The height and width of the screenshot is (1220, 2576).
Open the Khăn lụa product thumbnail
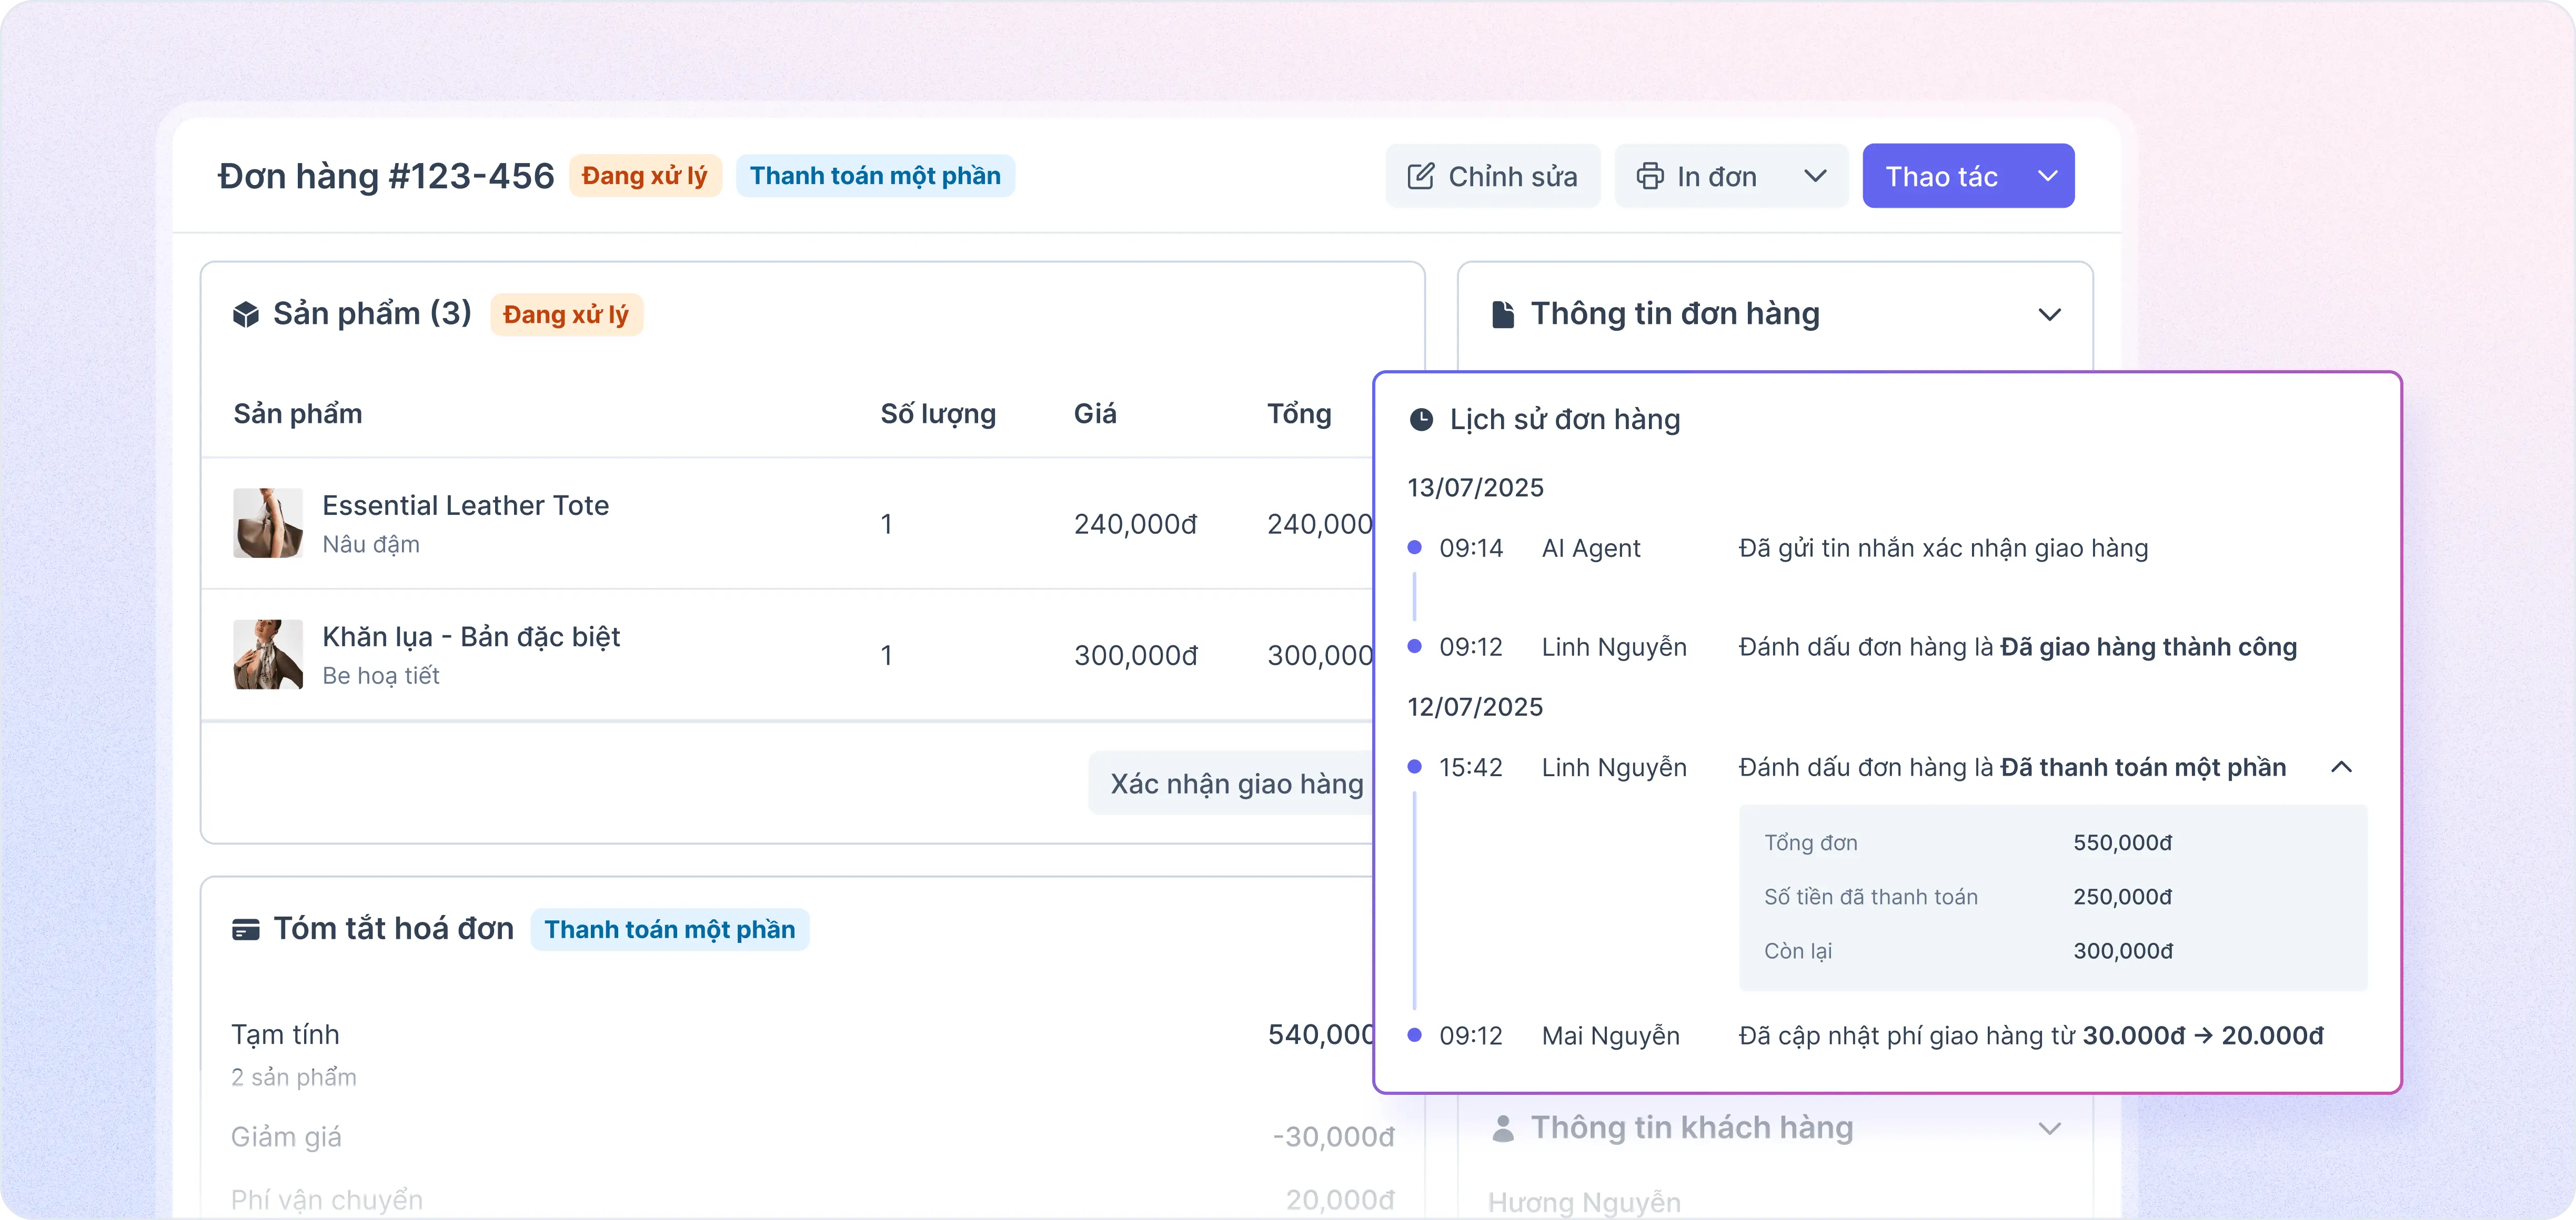coord(268,654)
